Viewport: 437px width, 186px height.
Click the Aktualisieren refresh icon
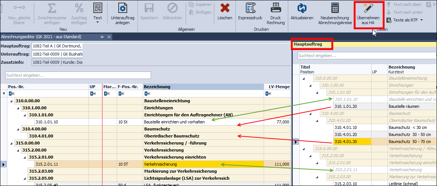(x=301, y=8)
